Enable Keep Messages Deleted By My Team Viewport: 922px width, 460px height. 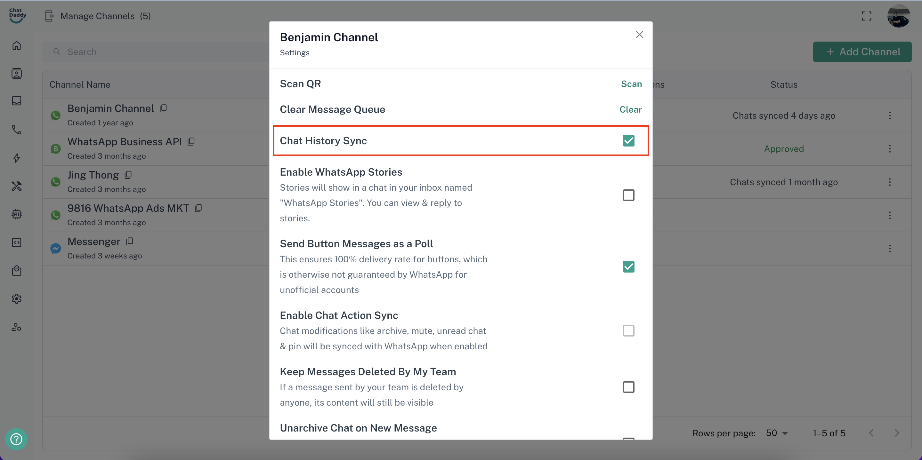click(x=628, y=387)
